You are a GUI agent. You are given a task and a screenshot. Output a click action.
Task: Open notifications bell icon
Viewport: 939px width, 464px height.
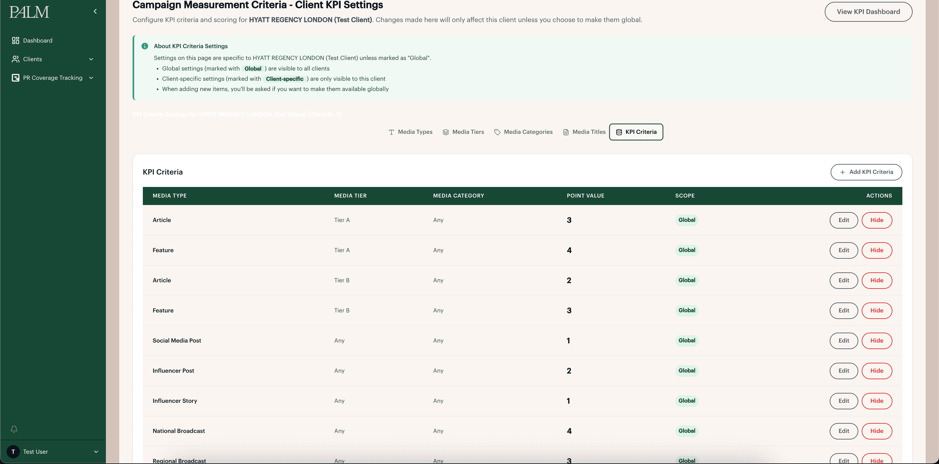(14, 429)
